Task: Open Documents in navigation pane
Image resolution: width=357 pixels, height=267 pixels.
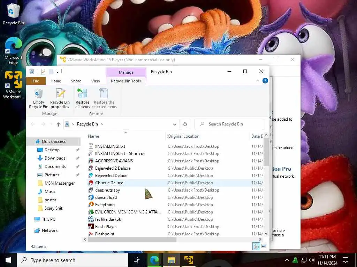Action: point(55,167)
